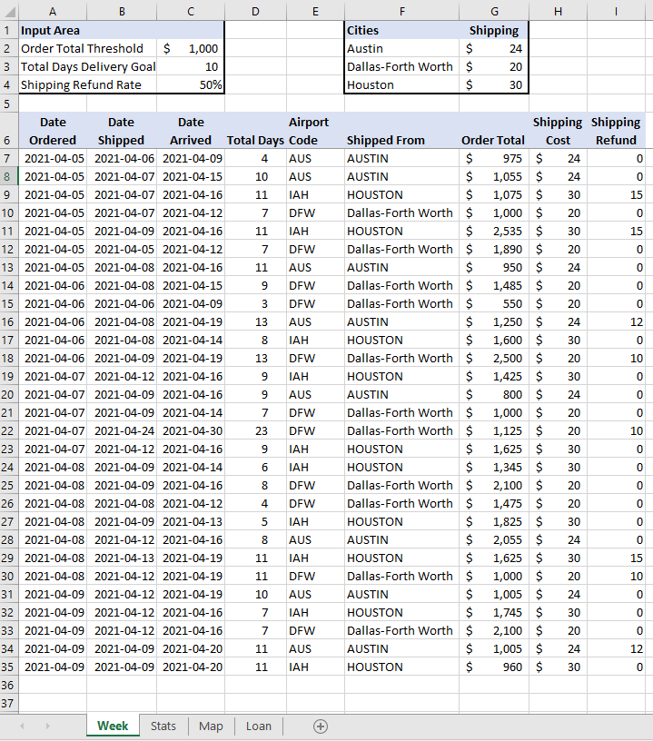This screenshot has height=741, width=653.
Task: Select the threshold value 1,000 in C2
Action: tap(191, 49)
